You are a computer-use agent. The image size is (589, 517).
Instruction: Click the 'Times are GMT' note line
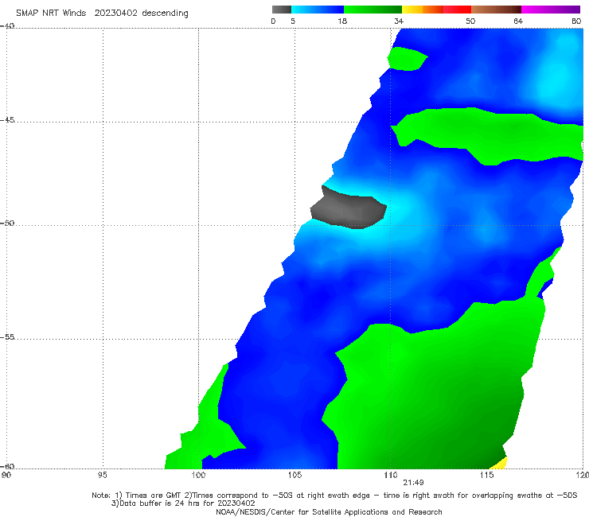(x=334, y=496)
